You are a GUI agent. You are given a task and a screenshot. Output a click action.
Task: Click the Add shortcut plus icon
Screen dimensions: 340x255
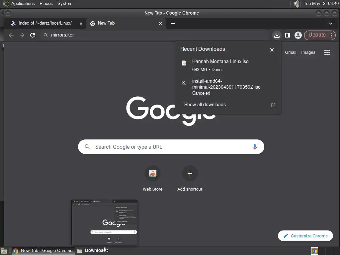[190, 173]
